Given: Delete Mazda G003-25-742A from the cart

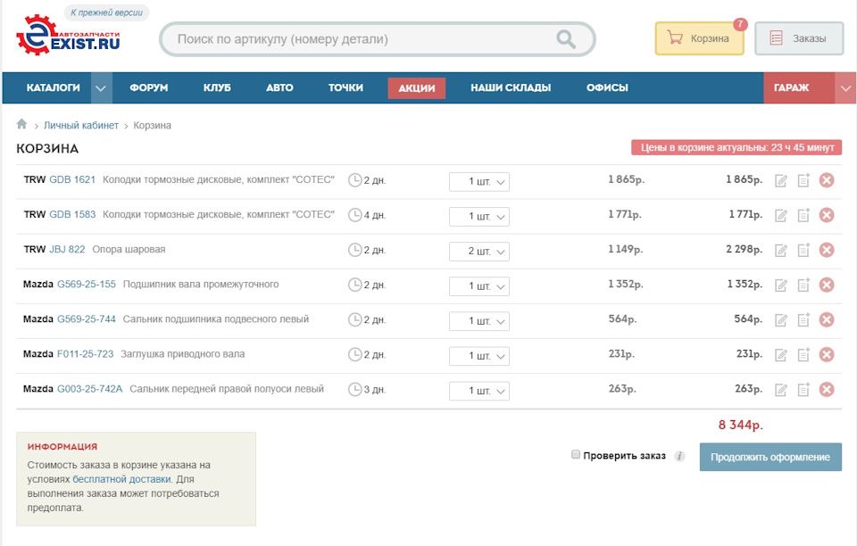Looking at the screenshot, I should (x=827, y=389).
